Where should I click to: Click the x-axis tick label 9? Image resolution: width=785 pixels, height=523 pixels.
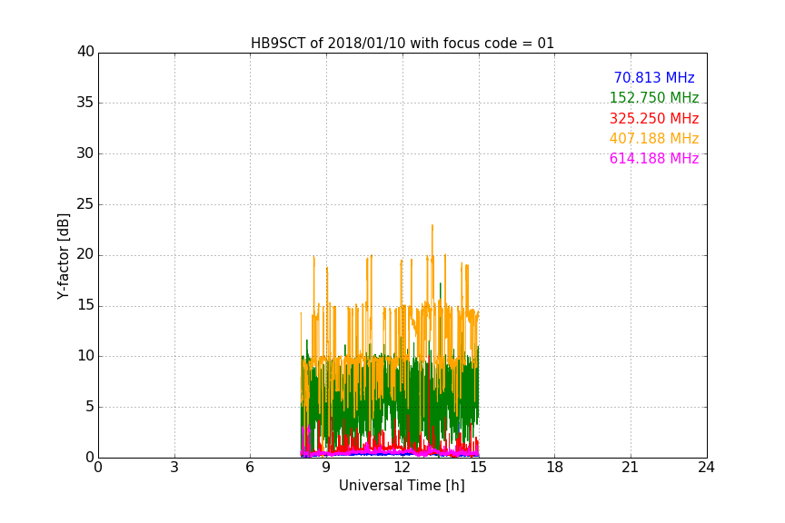[x=326, y=468]
